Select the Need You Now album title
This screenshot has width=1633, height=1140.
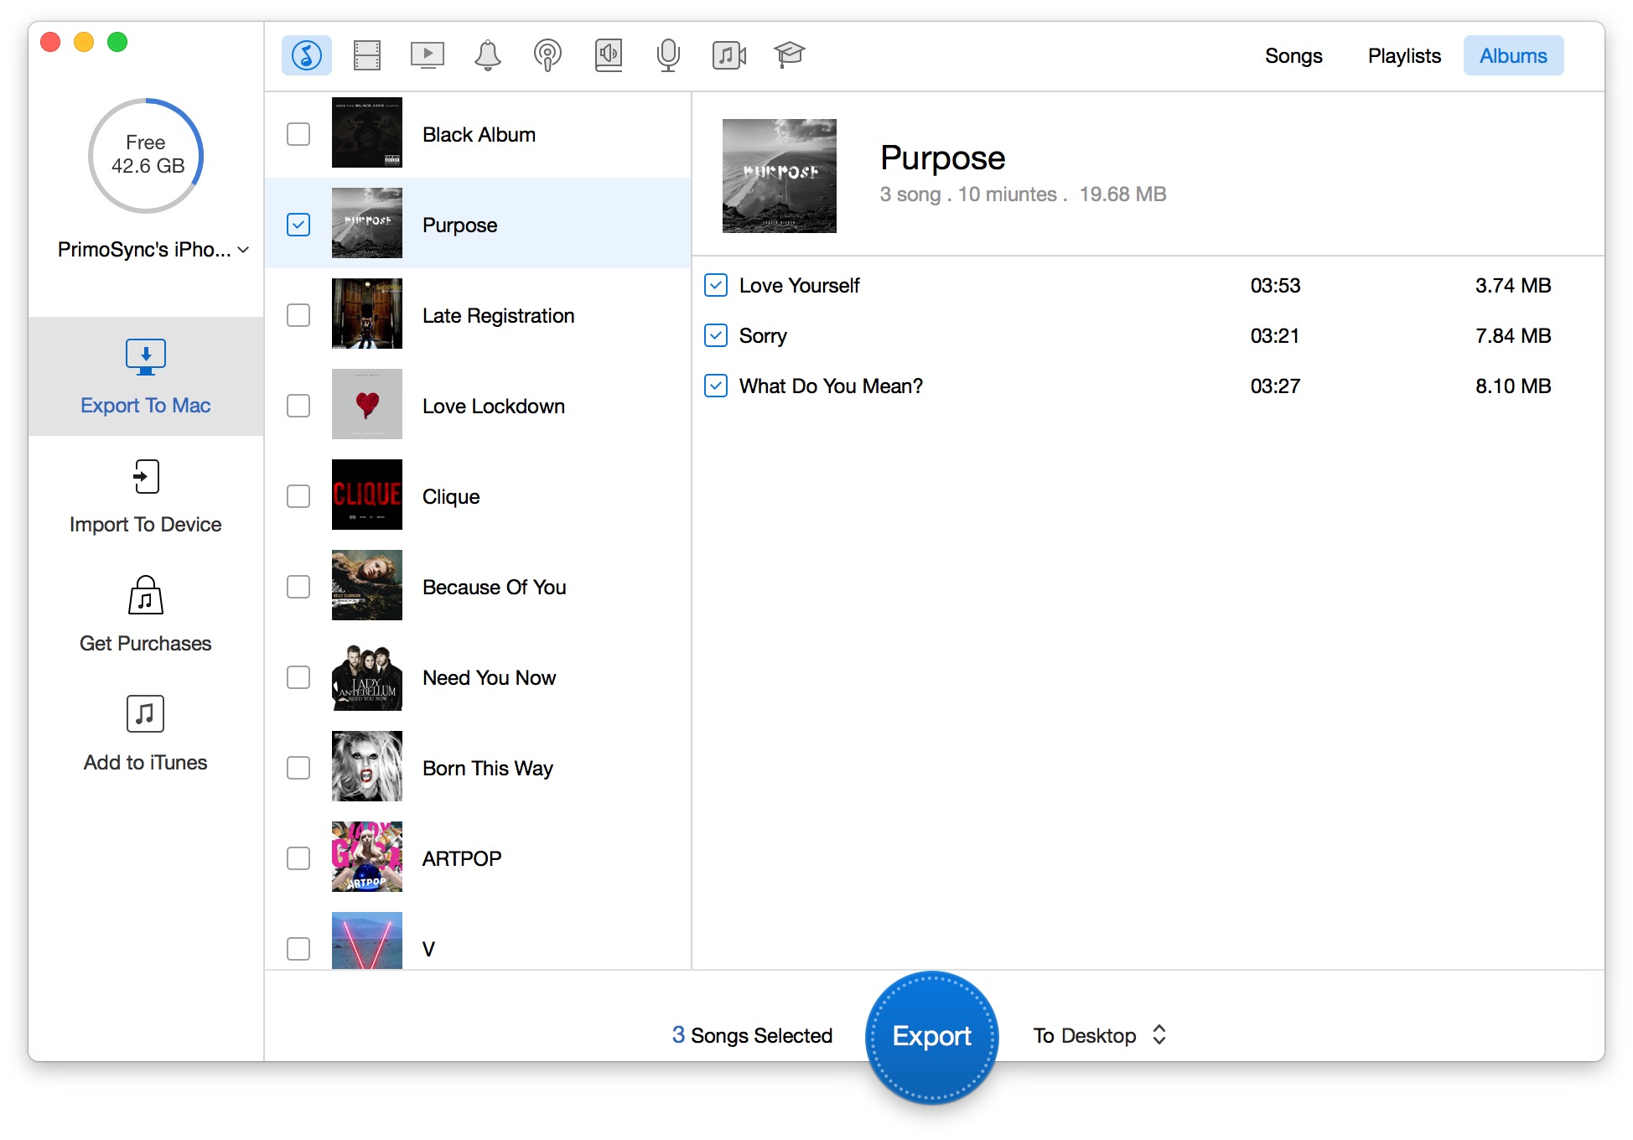click(490, 677)
